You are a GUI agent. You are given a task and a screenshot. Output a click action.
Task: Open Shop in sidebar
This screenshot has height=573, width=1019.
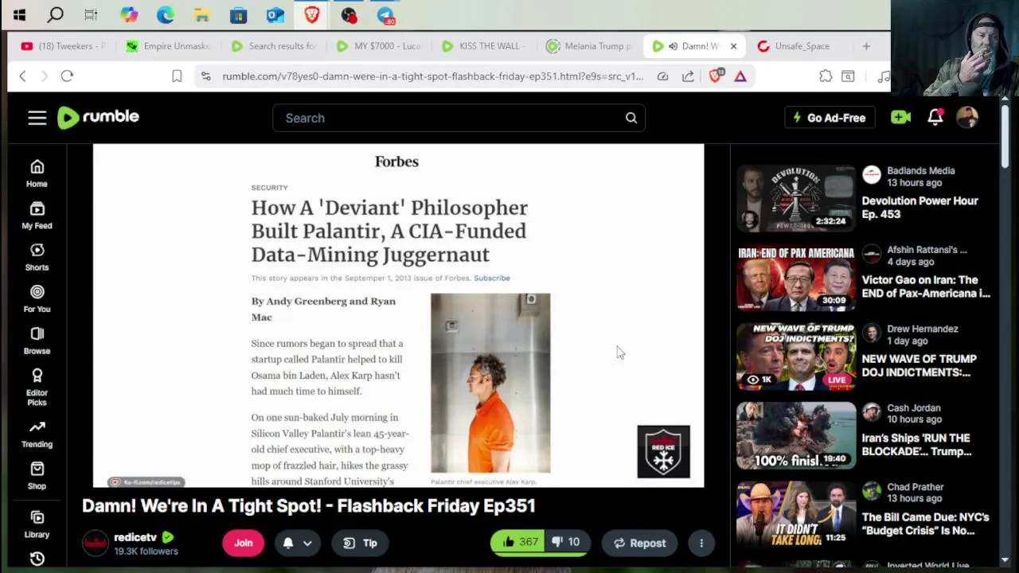37,475
